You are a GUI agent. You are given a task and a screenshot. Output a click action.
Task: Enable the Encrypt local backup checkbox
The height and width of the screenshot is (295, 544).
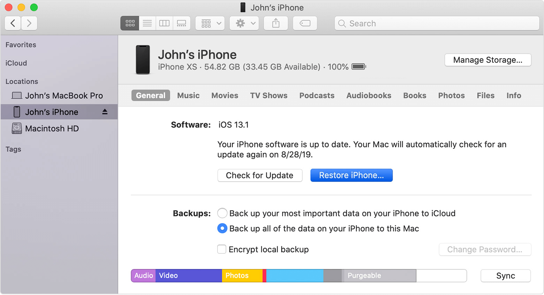point(222,249)
